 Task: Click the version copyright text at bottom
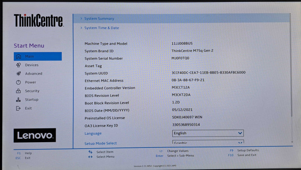tap(155, 166)
